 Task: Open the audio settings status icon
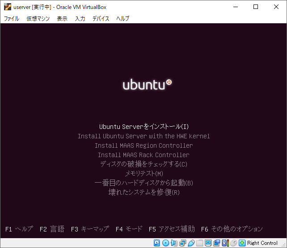coord(174,243)
